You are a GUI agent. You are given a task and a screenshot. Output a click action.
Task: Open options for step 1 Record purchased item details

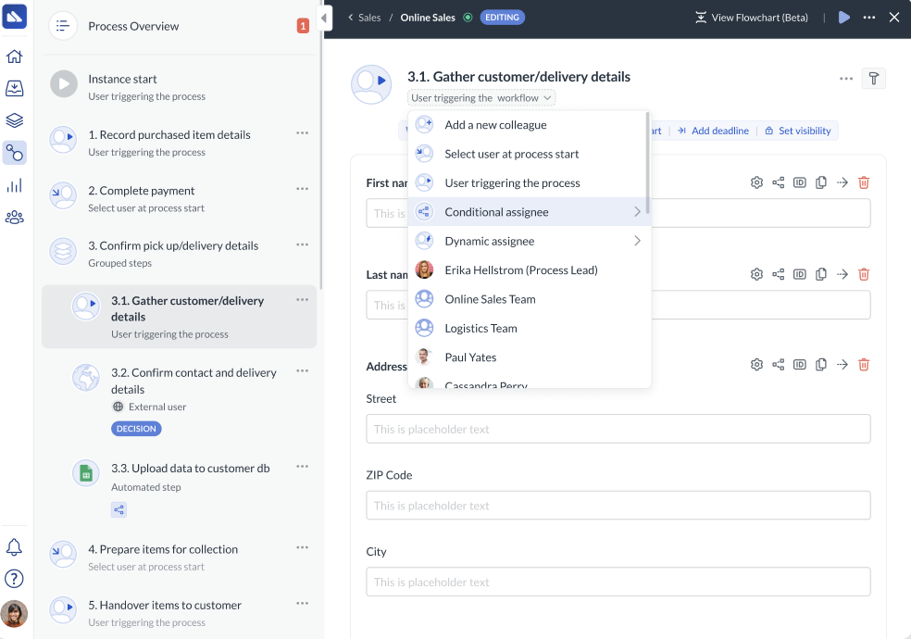(x=302, y=133)
